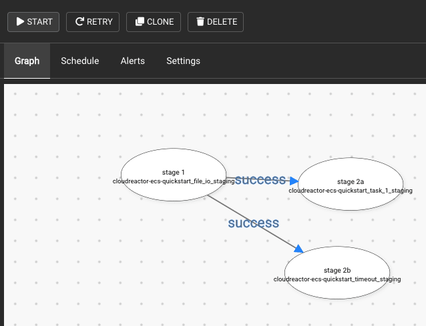Viewport: 426px width, 326px height.
Task: Click the trash can delete icon
Action: coord(200,21)
